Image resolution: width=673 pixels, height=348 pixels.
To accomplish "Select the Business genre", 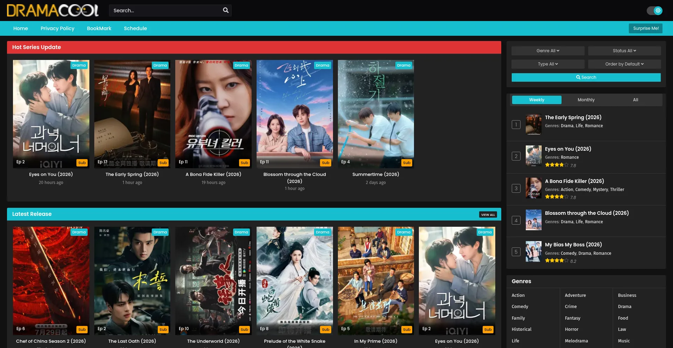I will click(x=627, y=295).
